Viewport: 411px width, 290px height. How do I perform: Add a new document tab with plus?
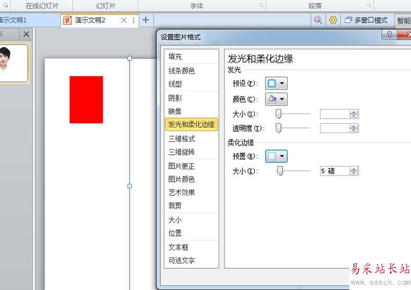click(146, 20)
